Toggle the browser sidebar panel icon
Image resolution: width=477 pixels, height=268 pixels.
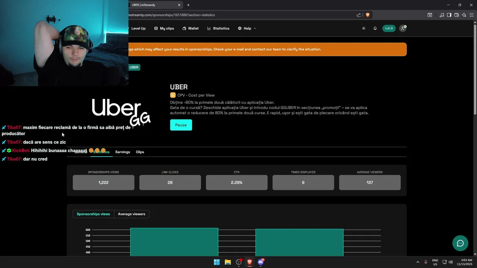coord(449,15)
